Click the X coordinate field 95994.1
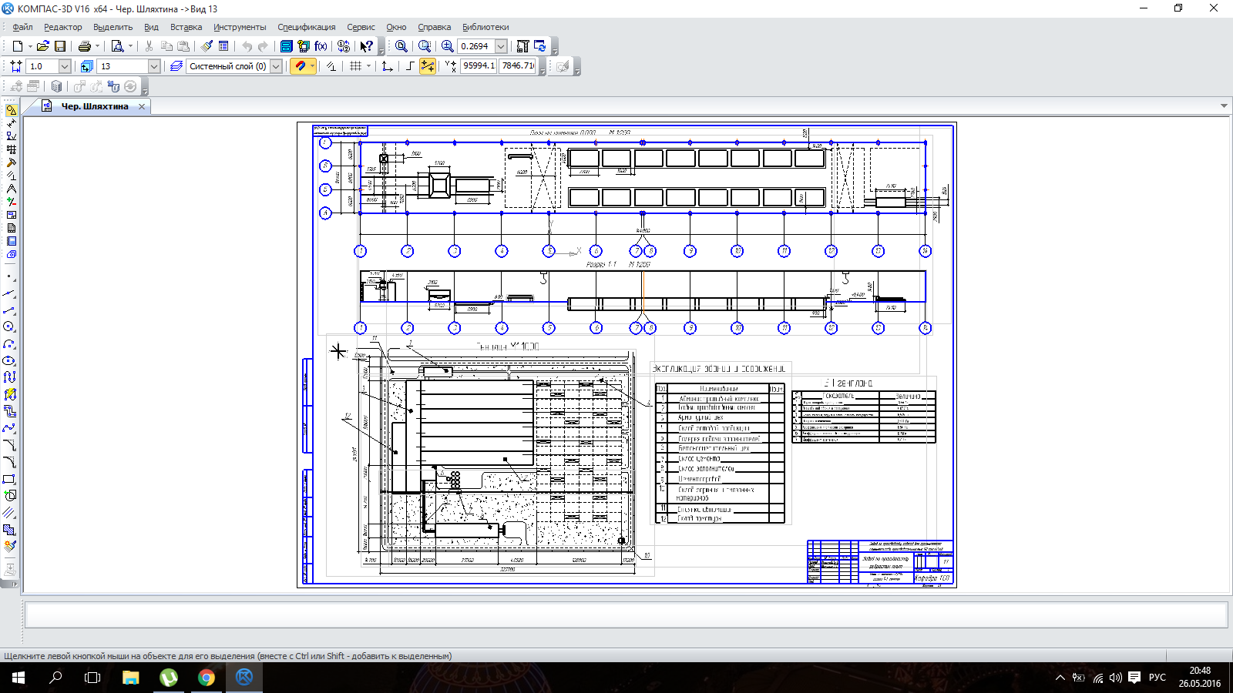The image size is (1233, 693). 479,66
